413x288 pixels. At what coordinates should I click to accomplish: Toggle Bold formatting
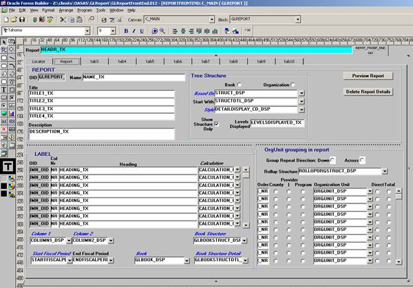[x=126, y=31]
